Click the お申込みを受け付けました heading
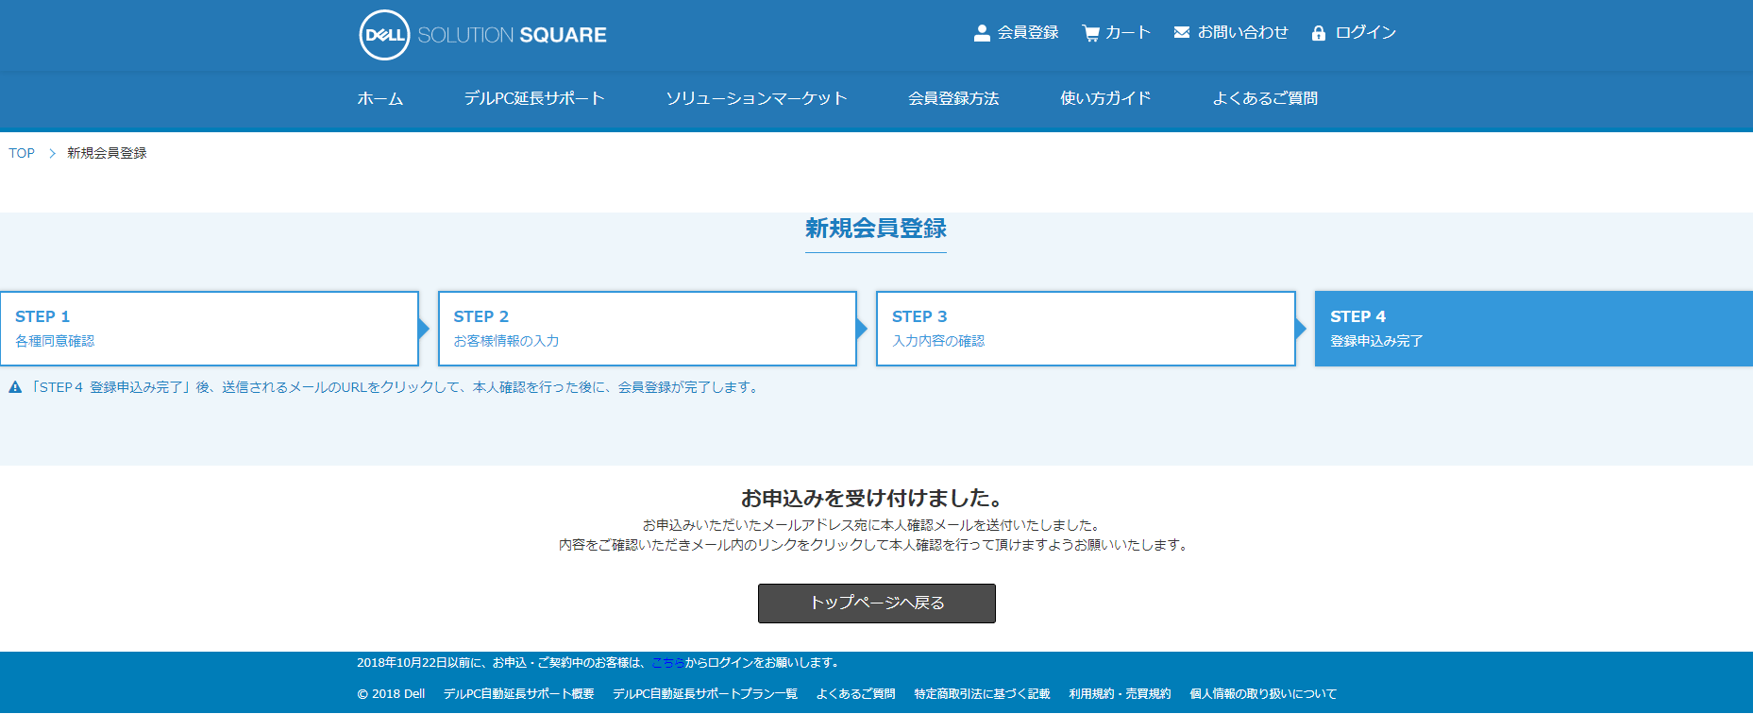Image resolution: width=1753 pixels, height=714 pixels. click(872, 498)
